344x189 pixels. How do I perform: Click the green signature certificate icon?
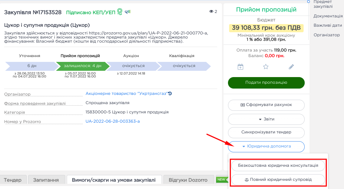point(120,12)
